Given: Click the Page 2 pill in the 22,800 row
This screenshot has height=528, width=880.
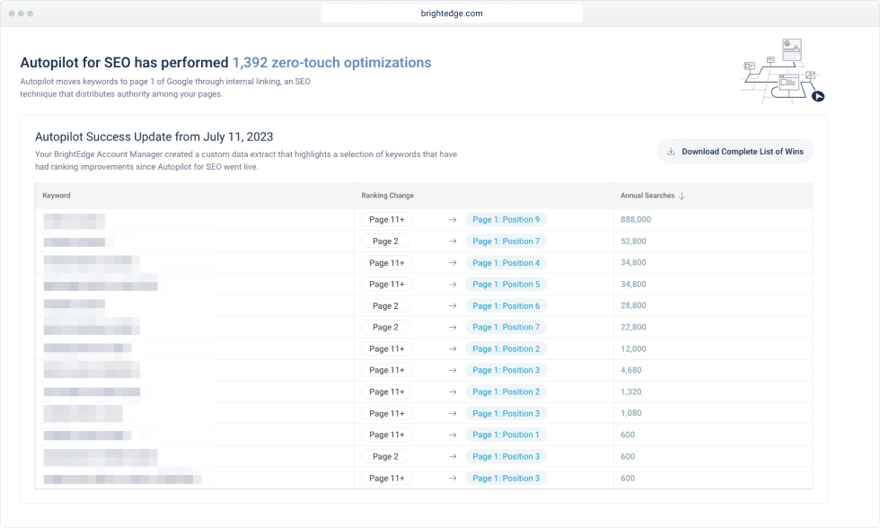Looking at the screenshot, I should [385, 328].
